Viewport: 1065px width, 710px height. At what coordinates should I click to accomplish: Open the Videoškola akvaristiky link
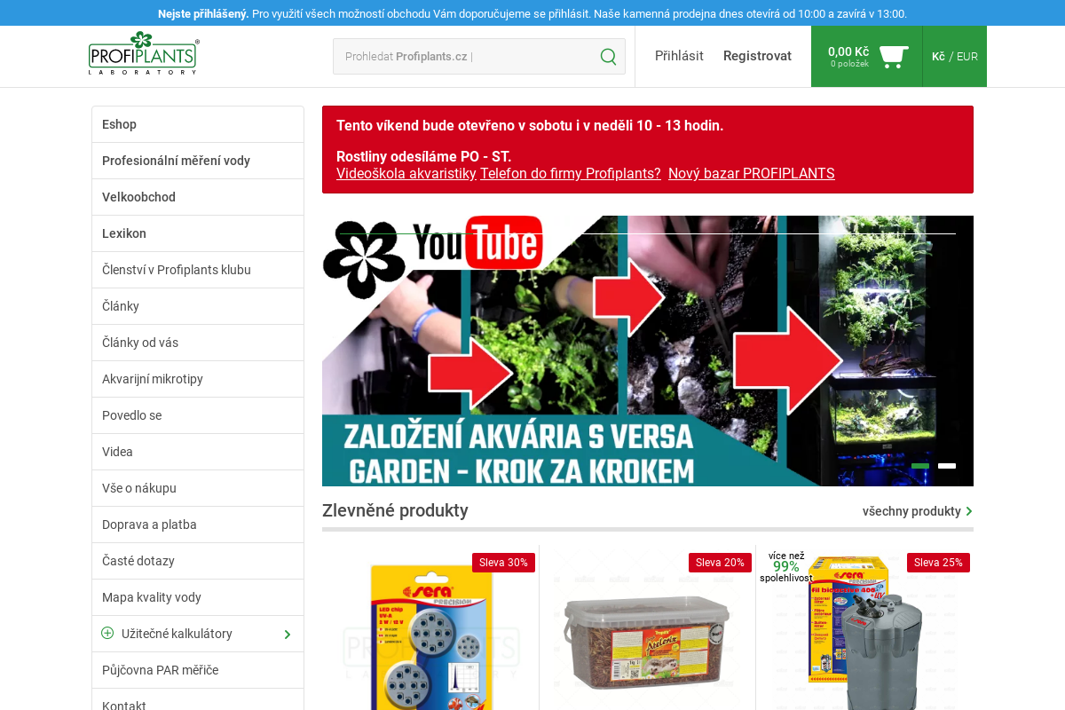coord(405,173)
